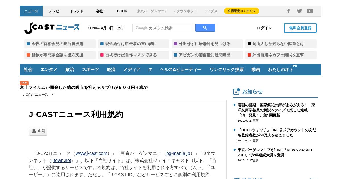Screen dimensions: 341x179
Task: Select the トレンド top tab
Action: (x=77, y=11)
